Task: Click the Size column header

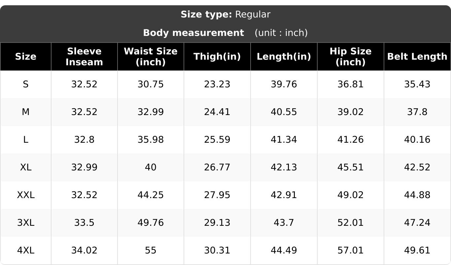Action: click(x=26, y=57)
